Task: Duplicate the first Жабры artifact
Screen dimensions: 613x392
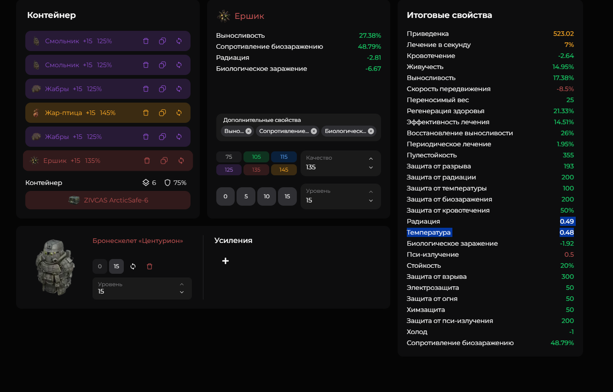Action: click(162, 89)
